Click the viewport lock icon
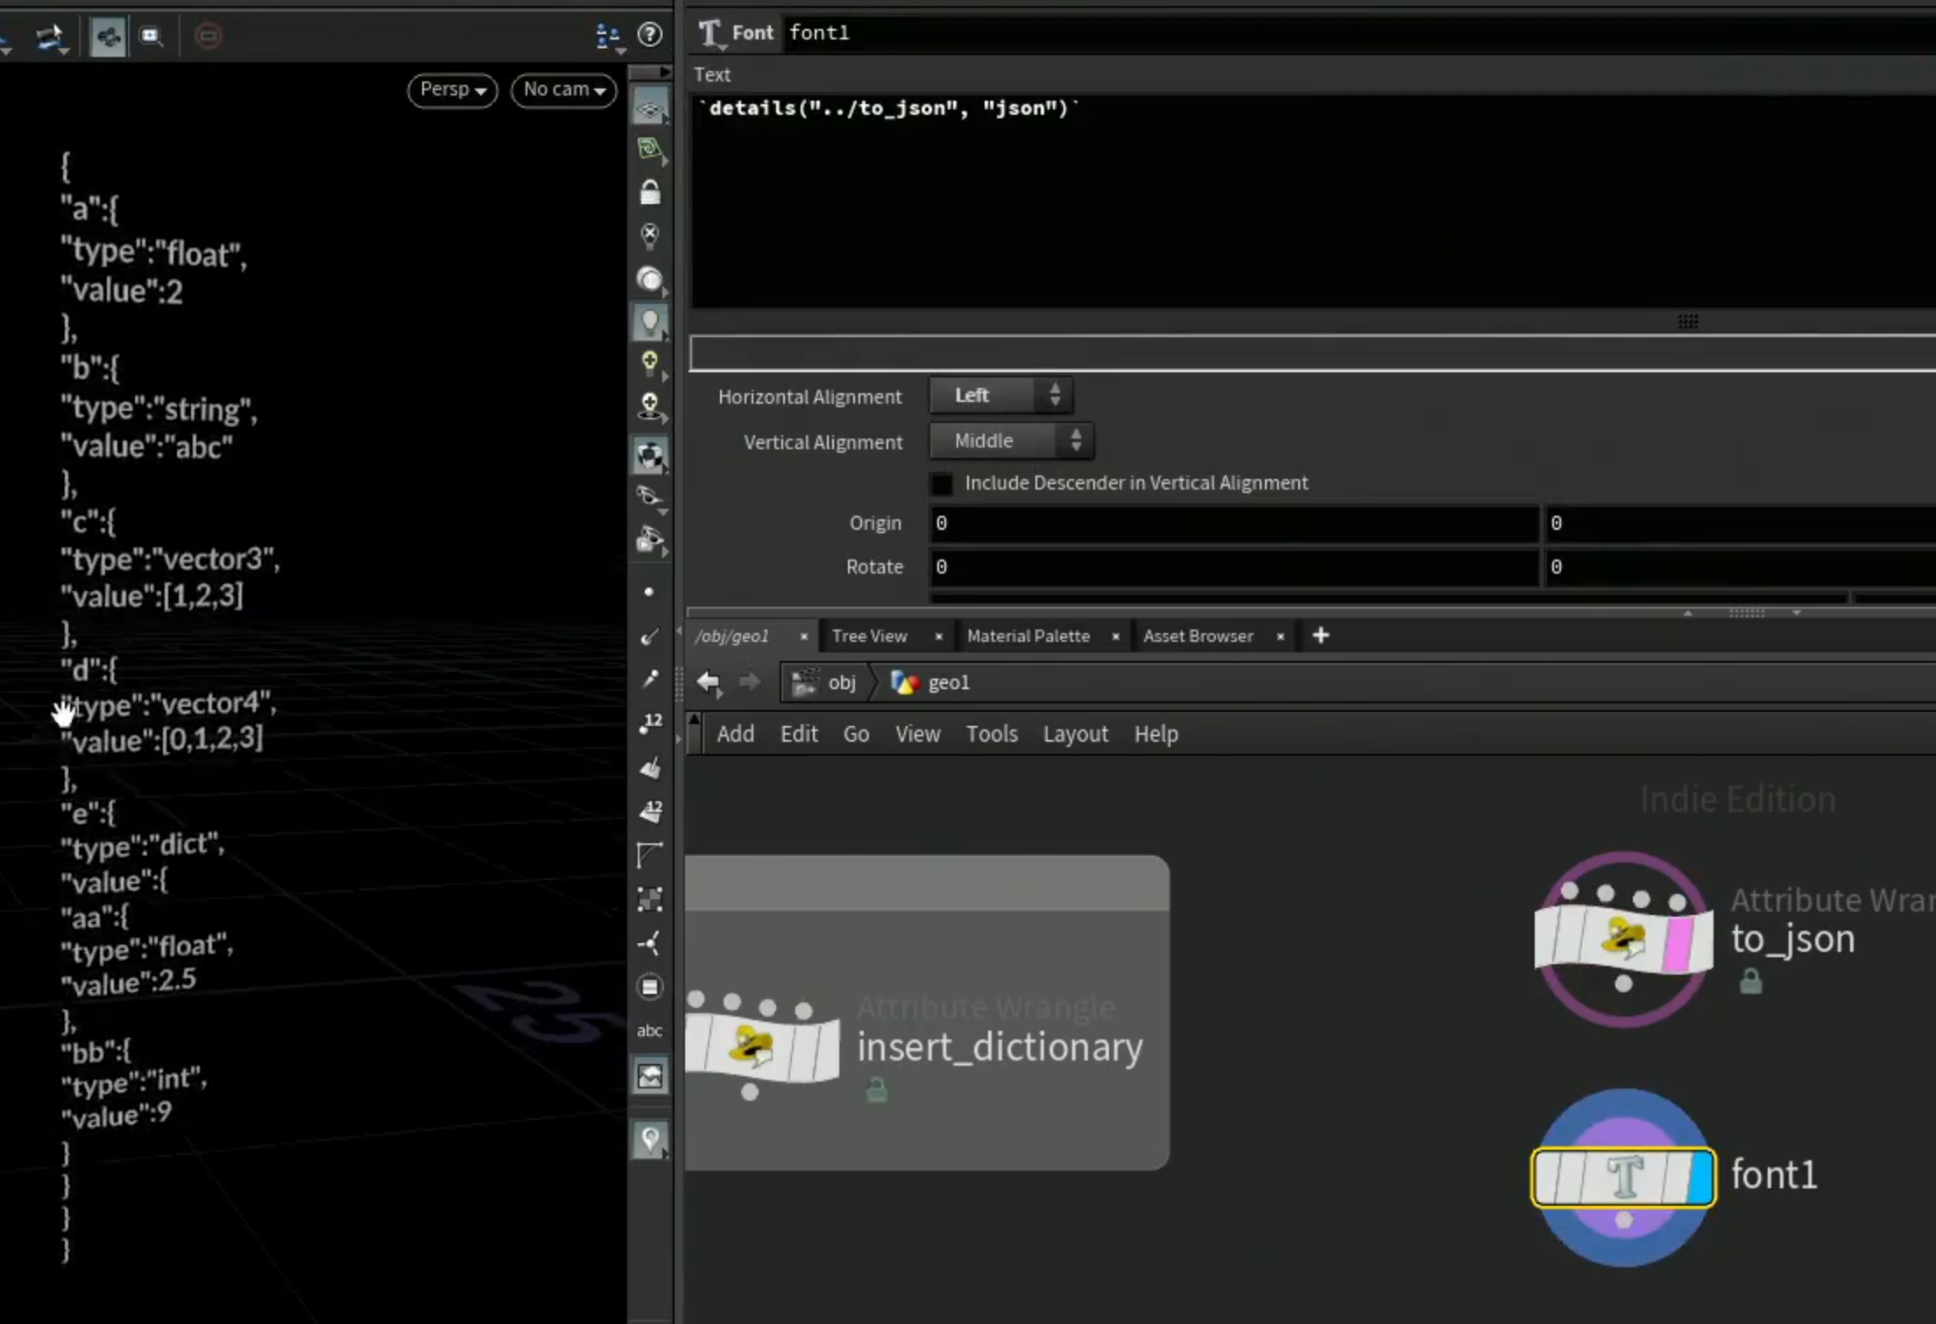Screen dimensions: 1936x1324 coord(650,193)
